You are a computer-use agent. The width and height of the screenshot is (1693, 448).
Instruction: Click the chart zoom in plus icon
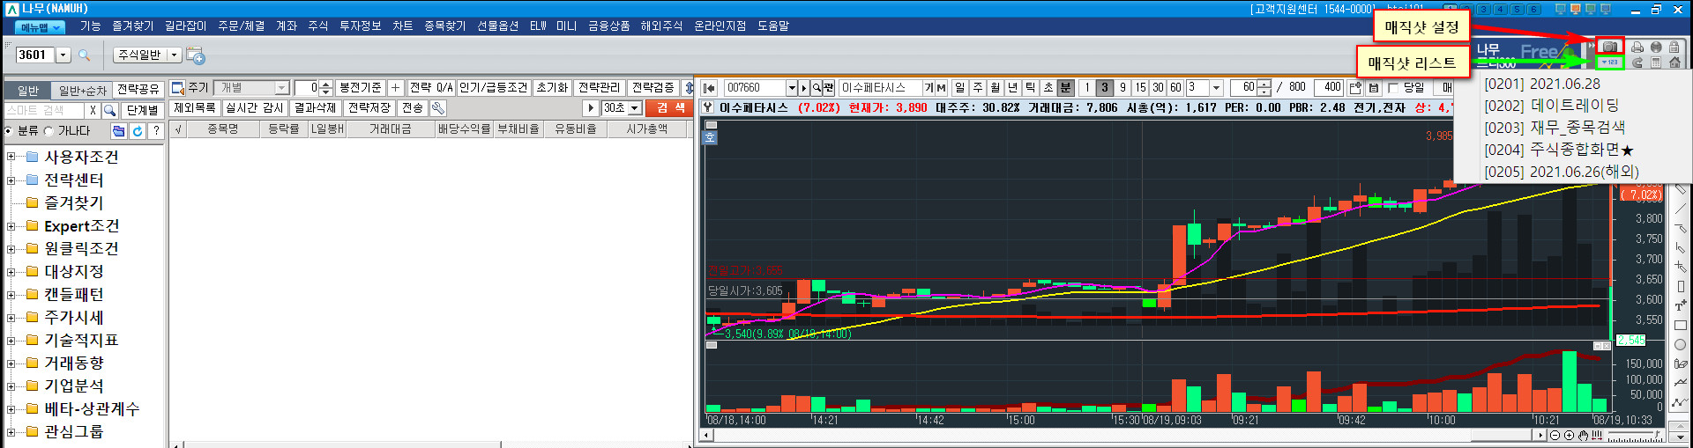point(1569,435)
